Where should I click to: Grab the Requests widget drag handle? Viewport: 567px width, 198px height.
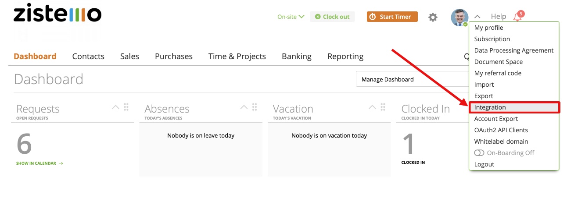coord(126,107)
